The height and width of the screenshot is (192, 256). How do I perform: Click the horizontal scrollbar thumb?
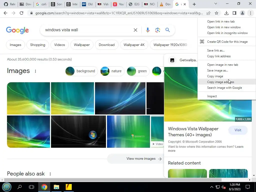coord(113,180)
